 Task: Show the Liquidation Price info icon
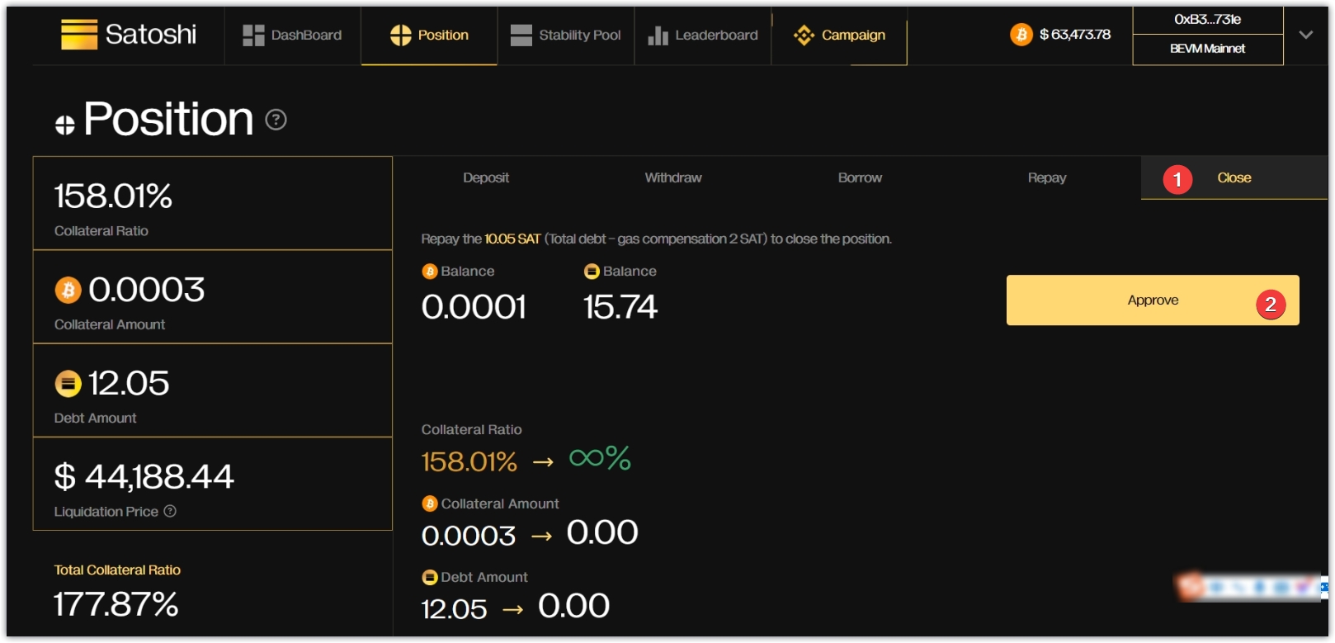170,511
